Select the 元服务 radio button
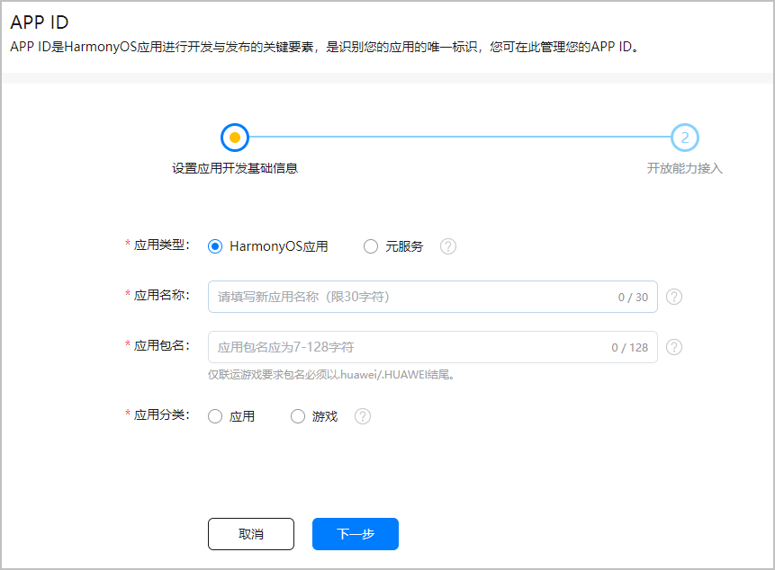This screenshot has height=570, width=775. coord(371,246)
